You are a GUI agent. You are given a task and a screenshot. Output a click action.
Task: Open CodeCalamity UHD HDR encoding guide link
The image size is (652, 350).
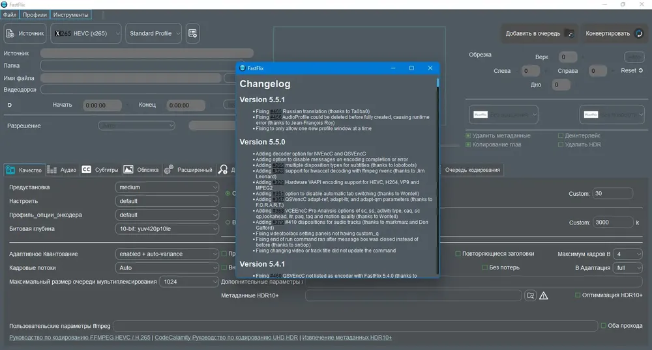(x=226, y=338)
